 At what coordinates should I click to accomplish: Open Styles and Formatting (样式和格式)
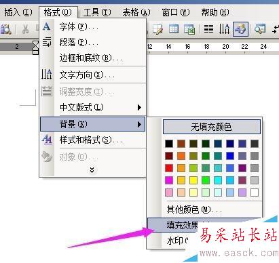pyautogui.click(x=93, y=140)
